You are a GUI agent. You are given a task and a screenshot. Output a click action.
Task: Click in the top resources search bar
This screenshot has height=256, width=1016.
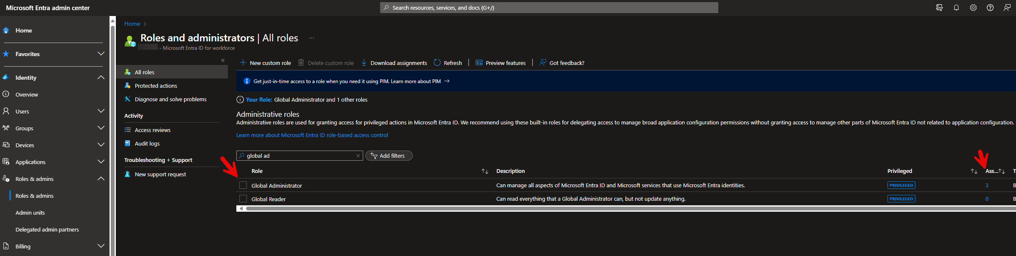[549, 8]
